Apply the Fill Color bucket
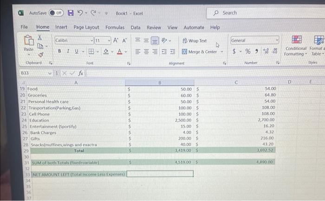The width and height of the screenshot is (325, 201). pos(106,51)
